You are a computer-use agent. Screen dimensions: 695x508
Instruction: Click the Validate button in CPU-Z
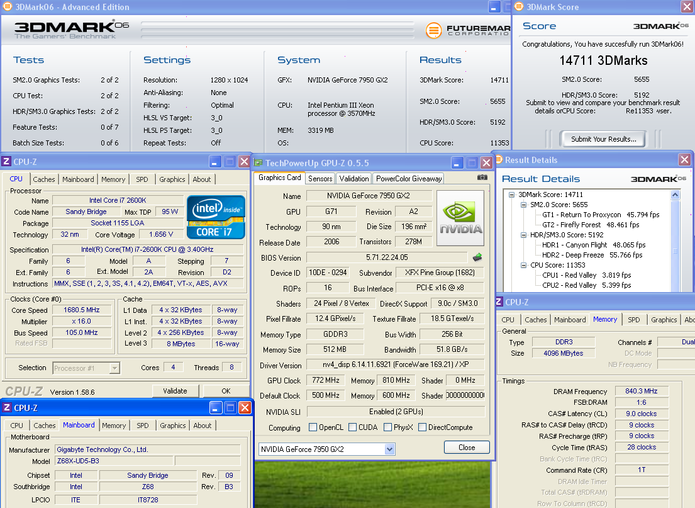click(175, 391)
